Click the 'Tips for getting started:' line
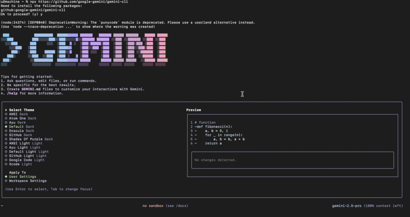 click(27, 77)
